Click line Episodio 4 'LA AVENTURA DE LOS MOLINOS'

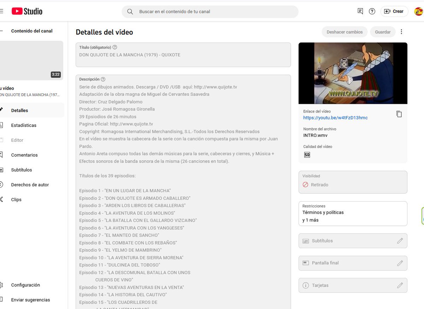(127, 213)
